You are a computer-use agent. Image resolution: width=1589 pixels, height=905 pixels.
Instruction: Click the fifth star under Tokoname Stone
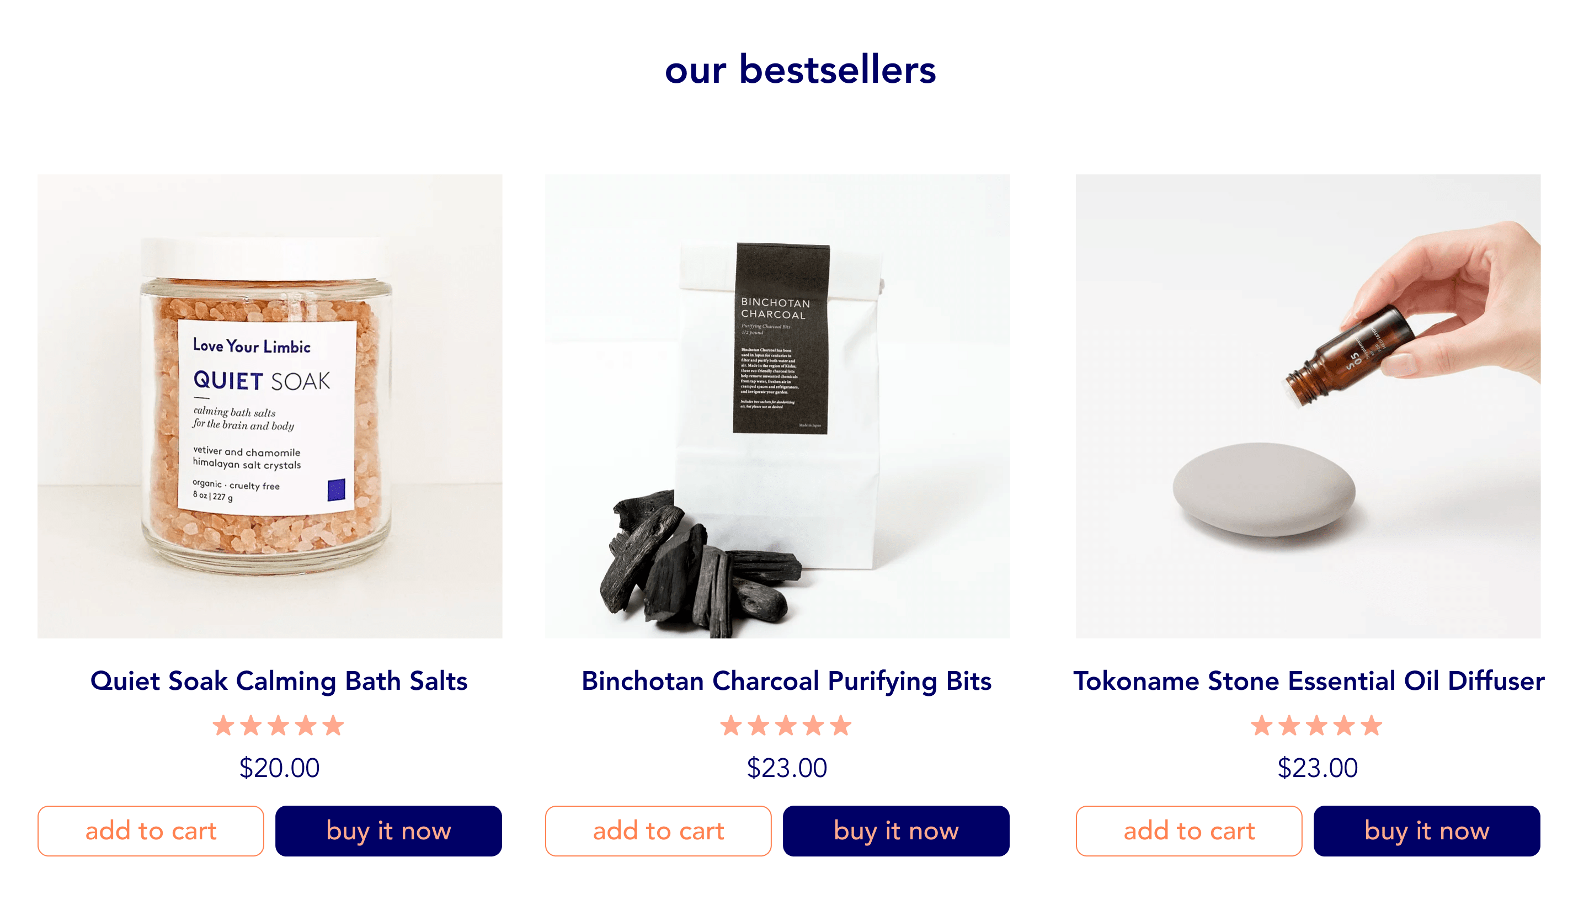(1372, 725)
